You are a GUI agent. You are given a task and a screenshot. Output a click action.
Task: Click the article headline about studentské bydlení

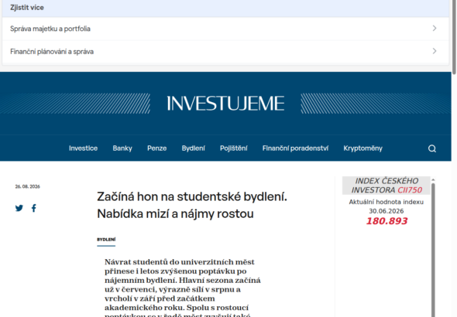click(192, 205)
